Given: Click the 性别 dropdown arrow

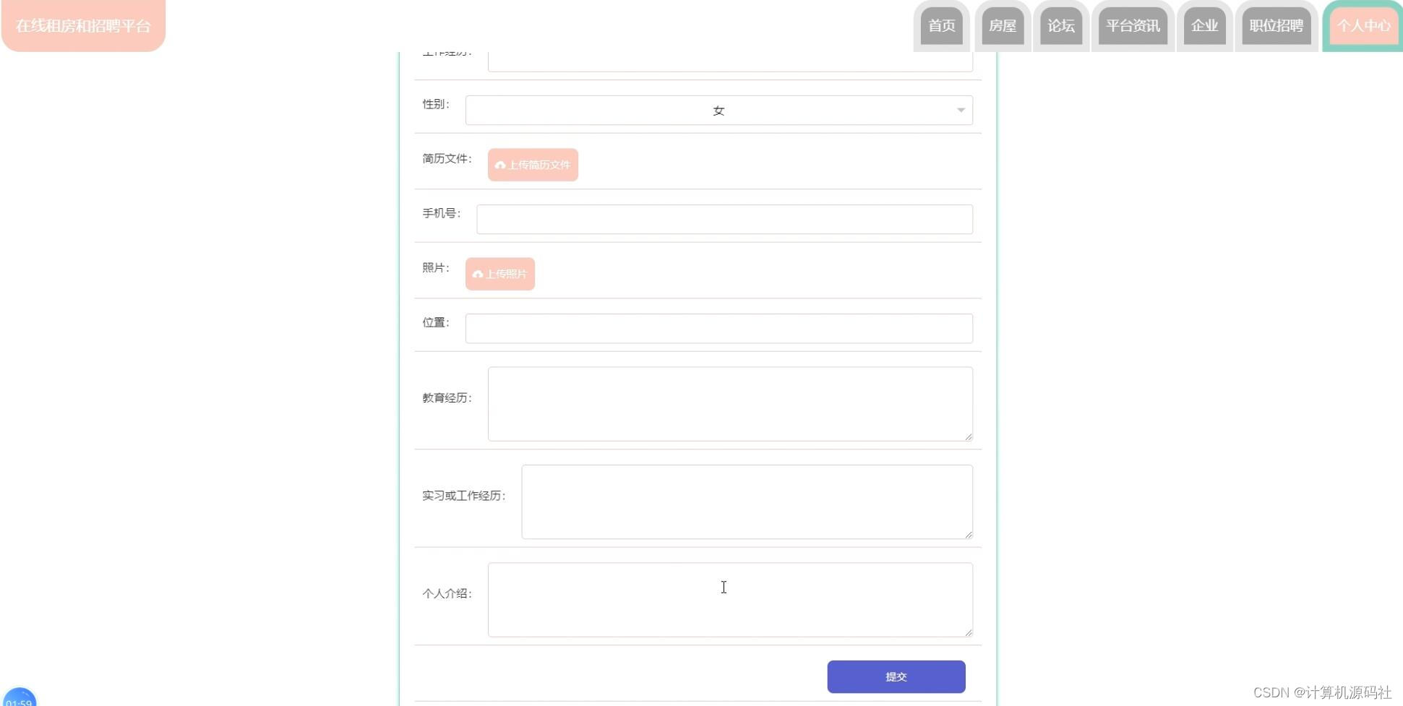Looking at the screenshot, I should point(961,111).
